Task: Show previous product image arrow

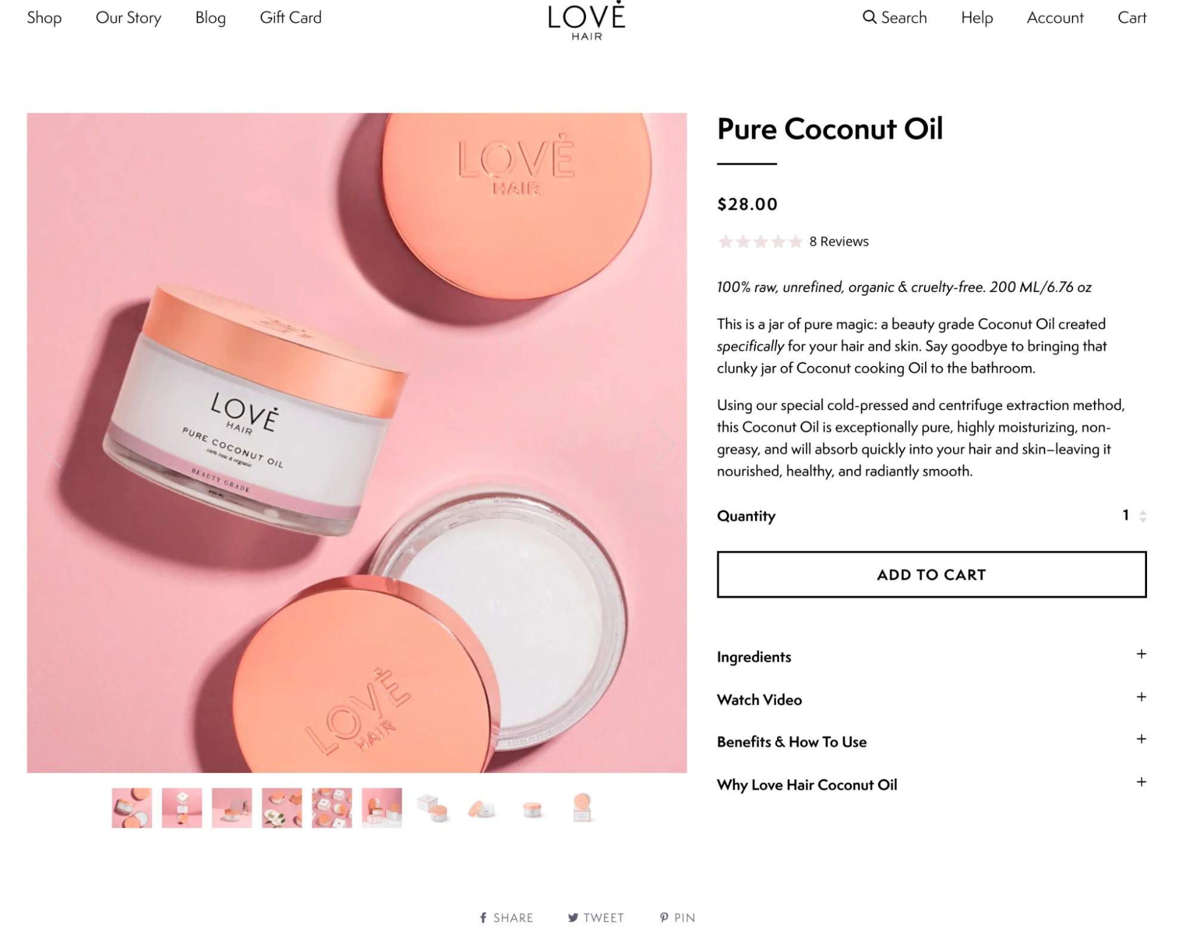Action: click(50, 443)
